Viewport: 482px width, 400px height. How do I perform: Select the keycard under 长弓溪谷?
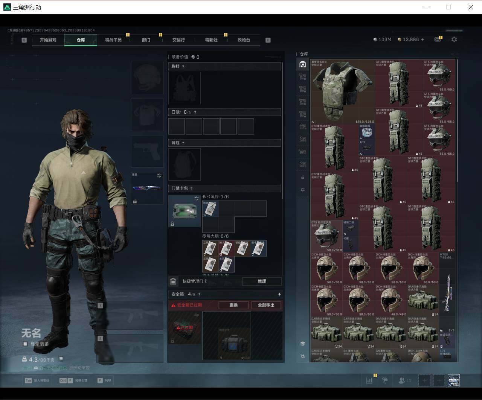tap(210, 209)
